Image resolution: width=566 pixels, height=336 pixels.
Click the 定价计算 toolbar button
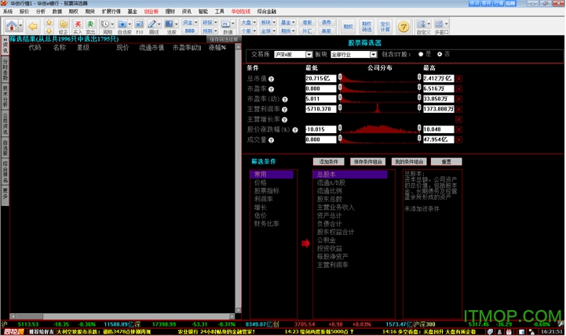click(385, 27)
